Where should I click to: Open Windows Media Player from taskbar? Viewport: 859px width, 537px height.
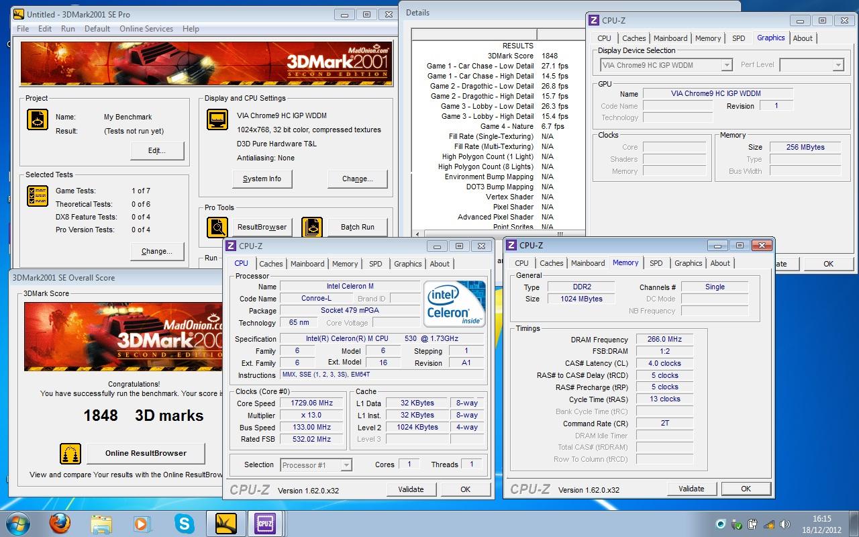[x=142, y=523]
